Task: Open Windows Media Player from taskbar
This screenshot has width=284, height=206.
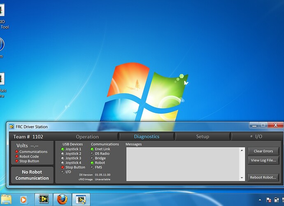Action: point(23,200)
